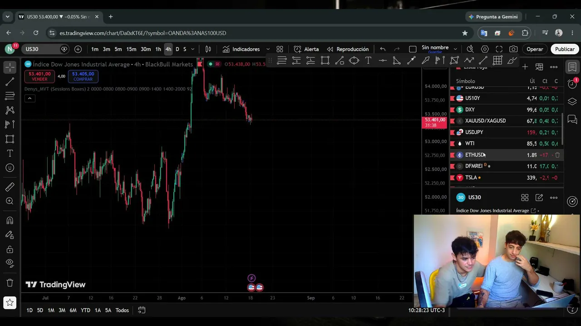The image size is (581, 326).
Task: Toggle hide all drawings eye icon
Action: (10, 263)
